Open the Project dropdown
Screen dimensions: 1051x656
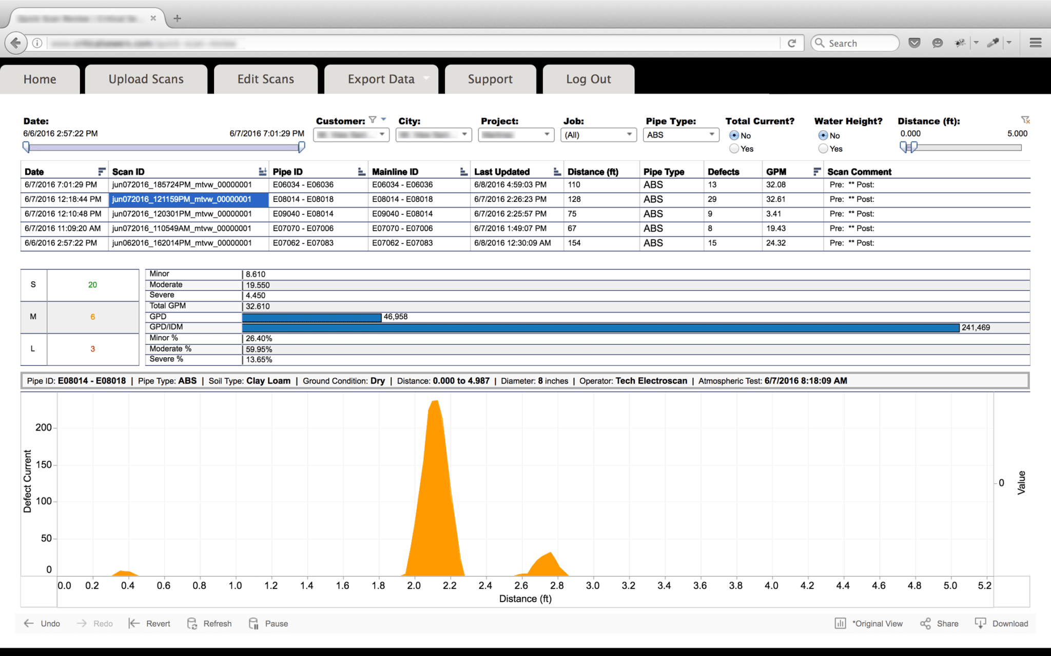[516, 135]
